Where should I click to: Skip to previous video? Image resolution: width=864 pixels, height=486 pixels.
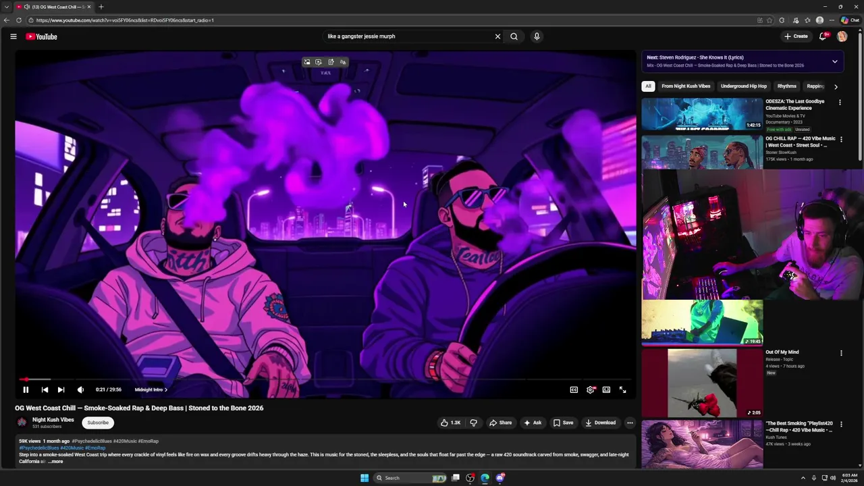pos(45,389)
